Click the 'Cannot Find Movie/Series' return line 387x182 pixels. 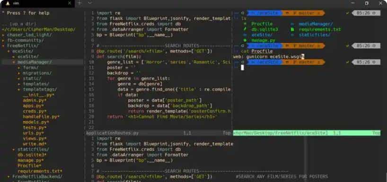click(x=162, y=116)
